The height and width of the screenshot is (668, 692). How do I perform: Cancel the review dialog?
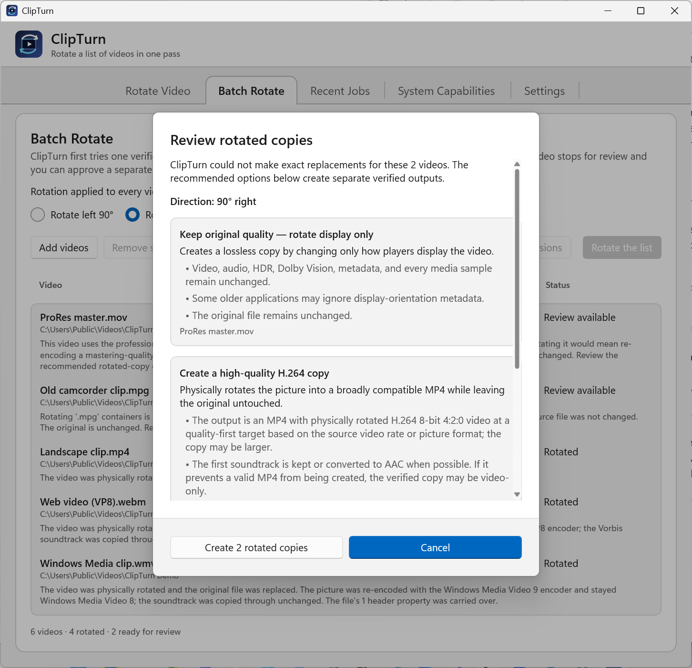pyautogui.click(x=435, y=547)
